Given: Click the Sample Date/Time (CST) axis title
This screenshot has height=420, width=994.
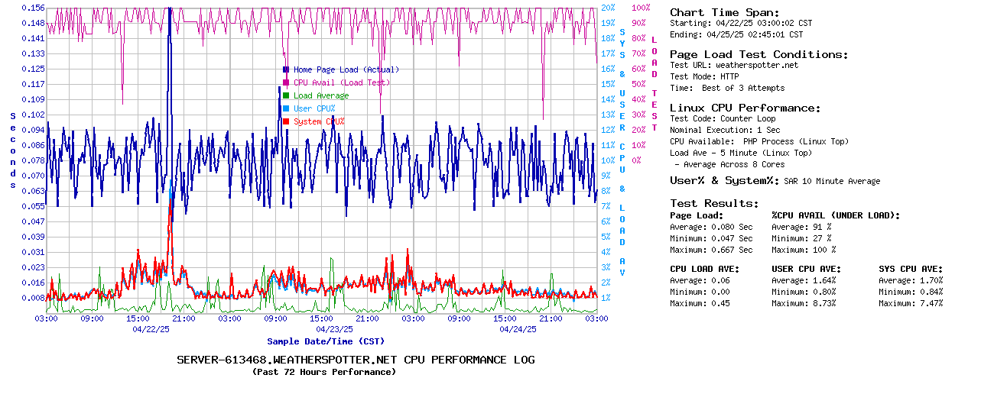Looking at the screenshot, I should click(326, 341).
